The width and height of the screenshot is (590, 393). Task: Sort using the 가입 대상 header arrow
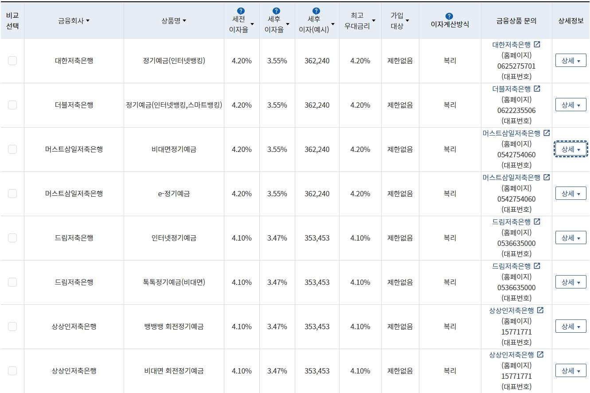407,20
